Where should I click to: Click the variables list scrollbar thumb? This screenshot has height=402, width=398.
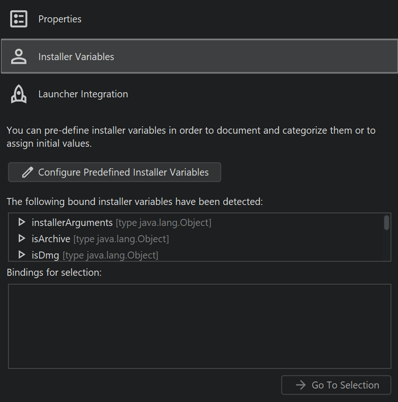[x=386, y=223]
